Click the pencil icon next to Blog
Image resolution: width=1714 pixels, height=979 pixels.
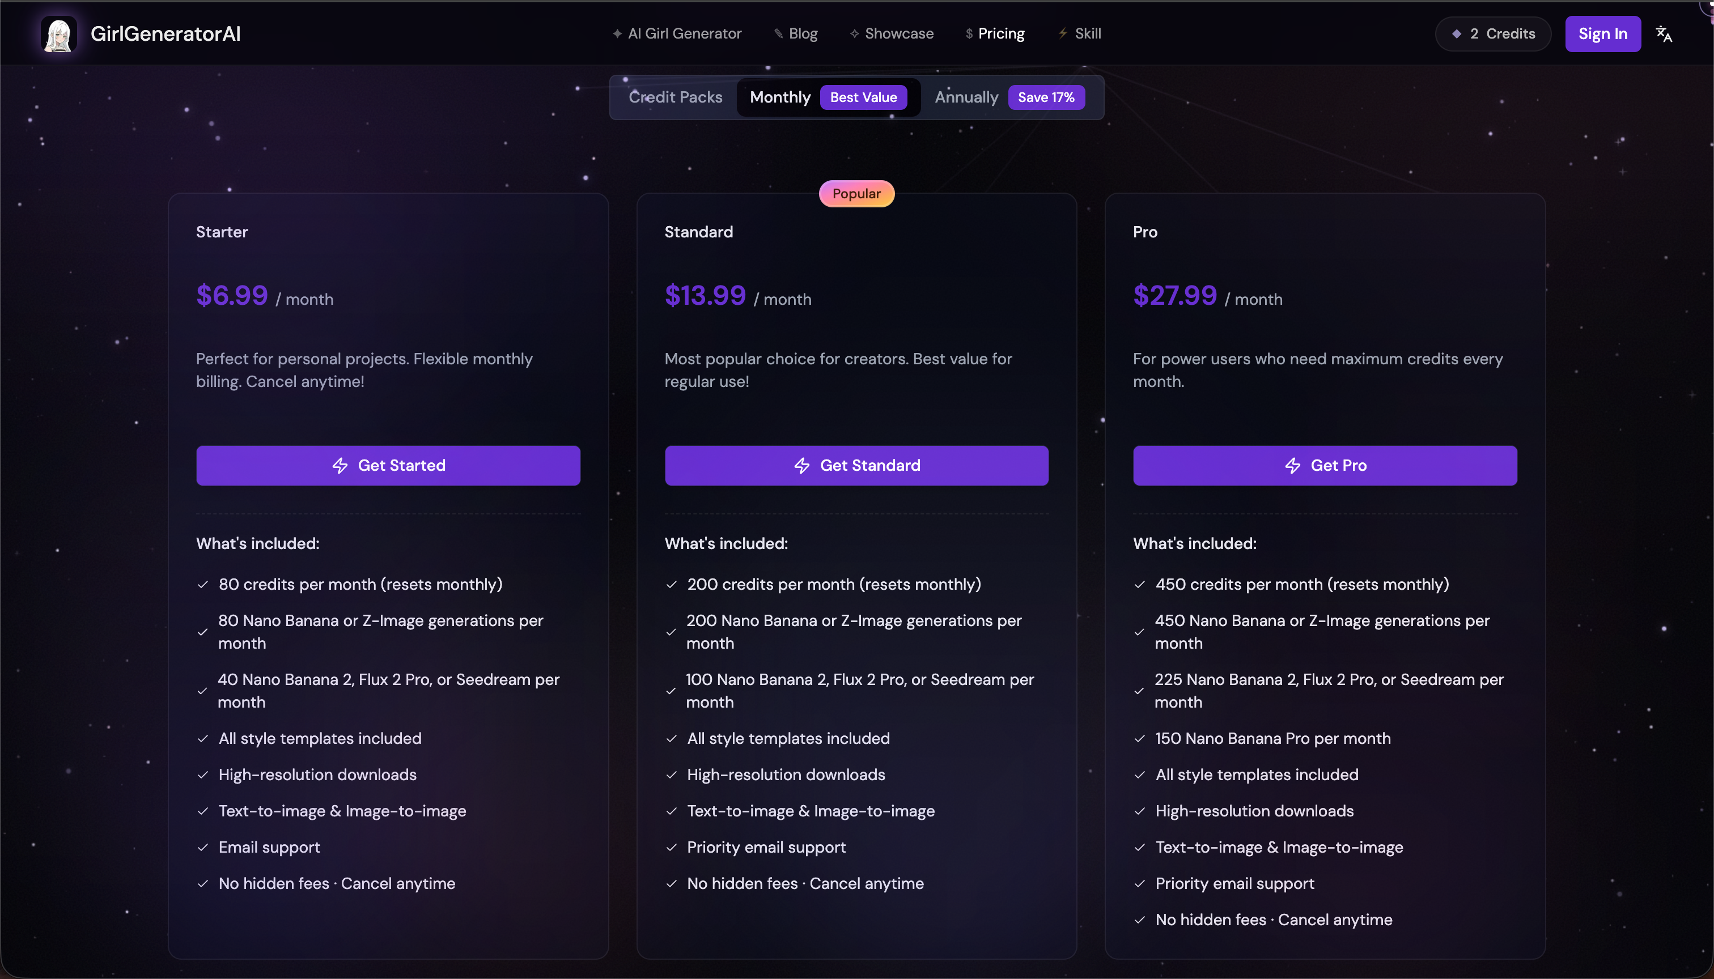778,33
